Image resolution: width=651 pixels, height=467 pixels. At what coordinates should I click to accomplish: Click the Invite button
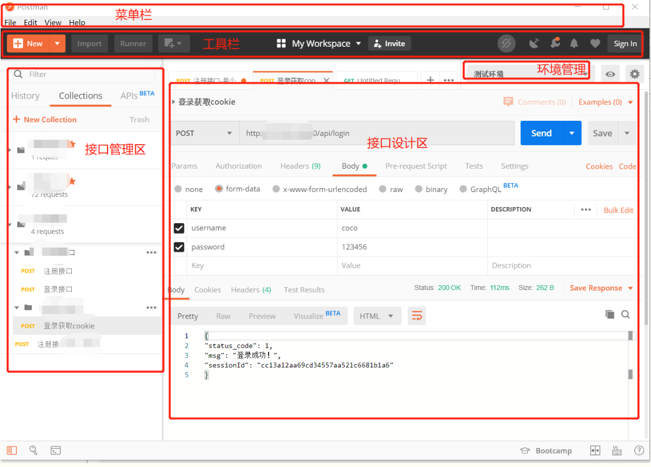389,43
